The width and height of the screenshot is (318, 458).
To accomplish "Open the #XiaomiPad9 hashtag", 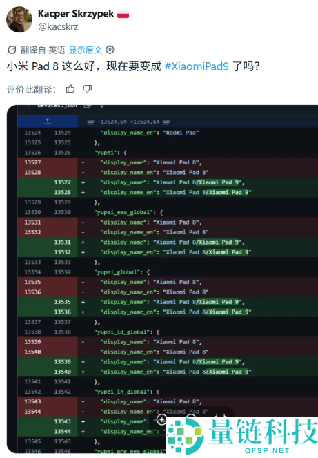I will [x=197, y=66].
